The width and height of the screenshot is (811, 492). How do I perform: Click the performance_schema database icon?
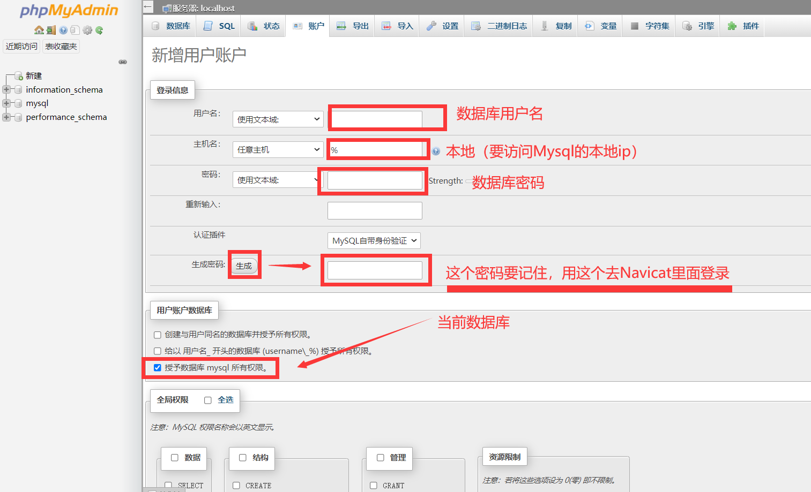18,117
